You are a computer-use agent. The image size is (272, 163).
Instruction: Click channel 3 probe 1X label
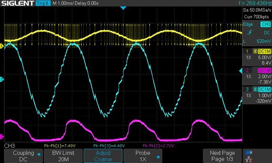[x=249, y=96]
